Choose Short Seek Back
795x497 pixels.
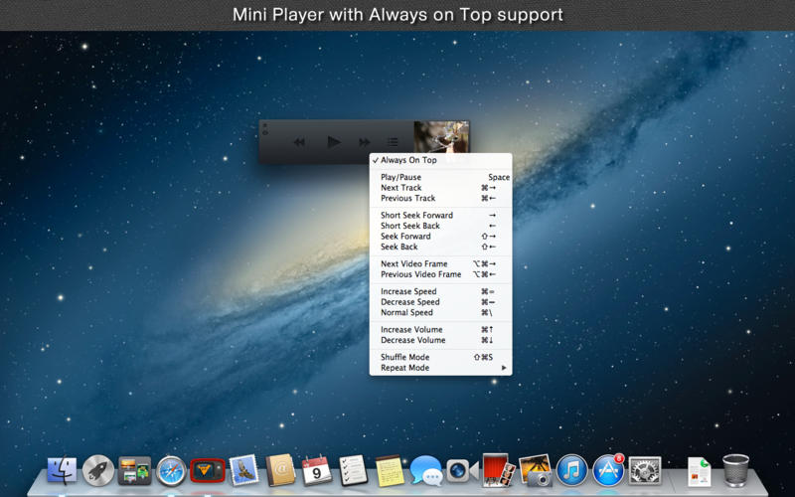pyautogui.click(x=440, y=226)
